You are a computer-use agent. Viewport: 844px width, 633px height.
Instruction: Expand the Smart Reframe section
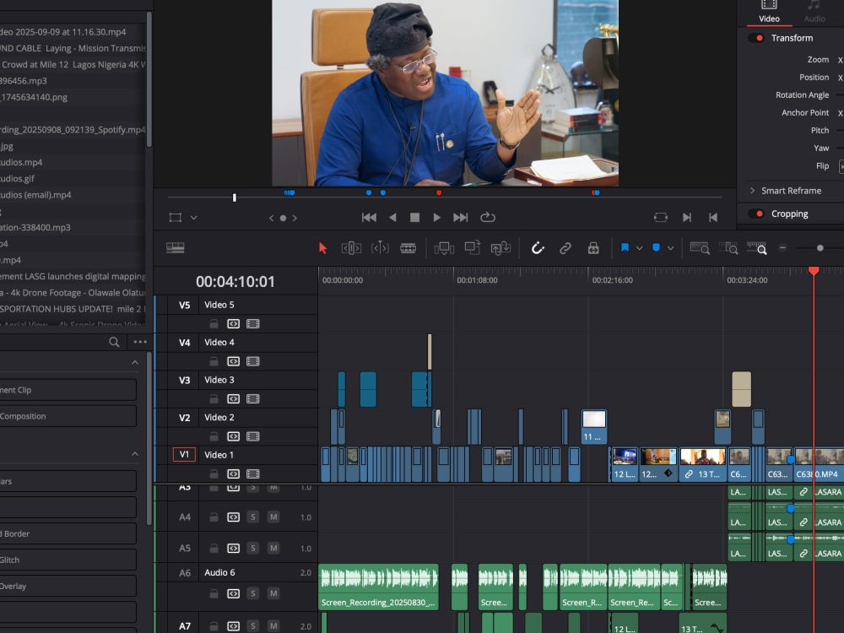753,191
